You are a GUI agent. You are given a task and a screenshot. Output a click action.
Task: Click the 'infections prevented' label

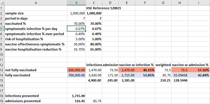pos(36,96)
